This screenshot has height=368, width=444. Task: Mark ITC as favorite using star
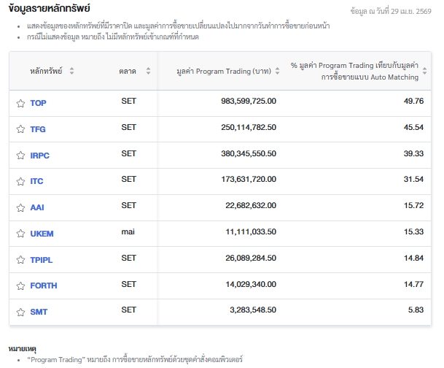click(x=20, y=181)
